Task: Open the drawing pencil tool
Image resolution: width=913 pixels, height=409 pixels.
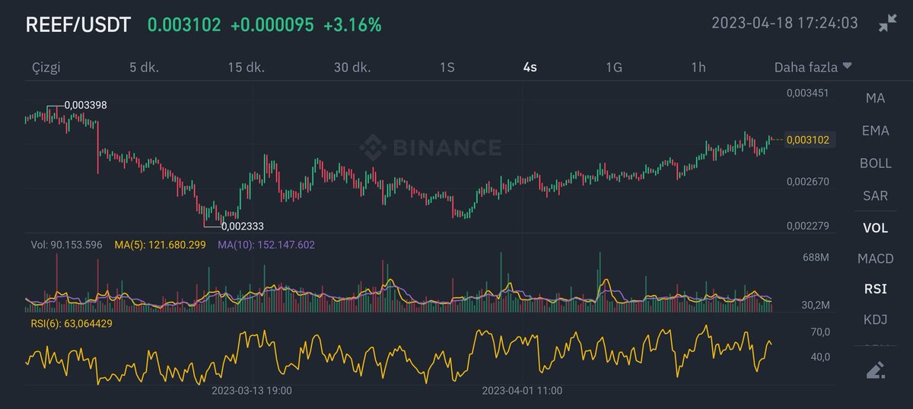Action: 875,371
